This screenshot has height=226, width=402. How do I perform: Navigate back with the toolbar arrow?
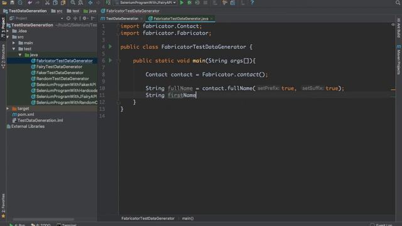(x=90, y=3)
